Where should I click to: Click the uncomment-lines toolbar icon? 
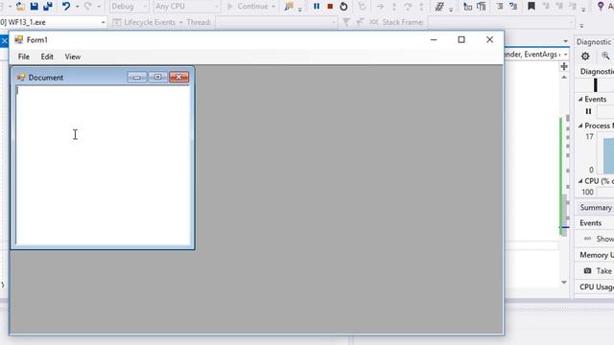513,7
